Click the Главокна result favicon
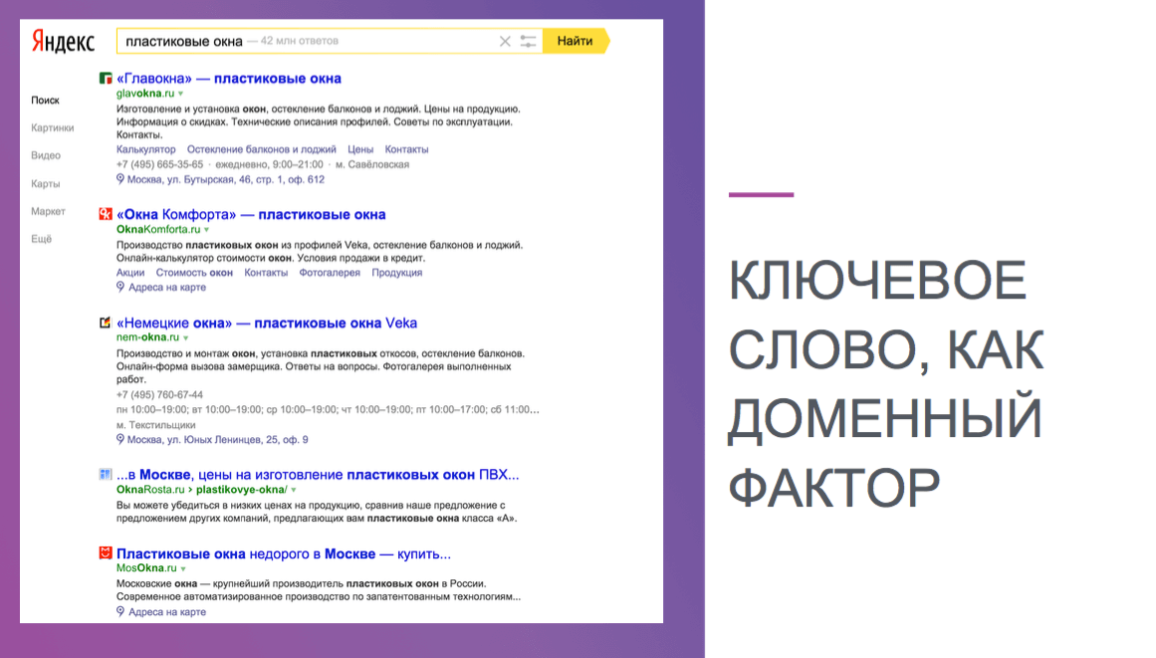Image resolution: width=1156 pixels, height=658 pixels. coord(106,78)
